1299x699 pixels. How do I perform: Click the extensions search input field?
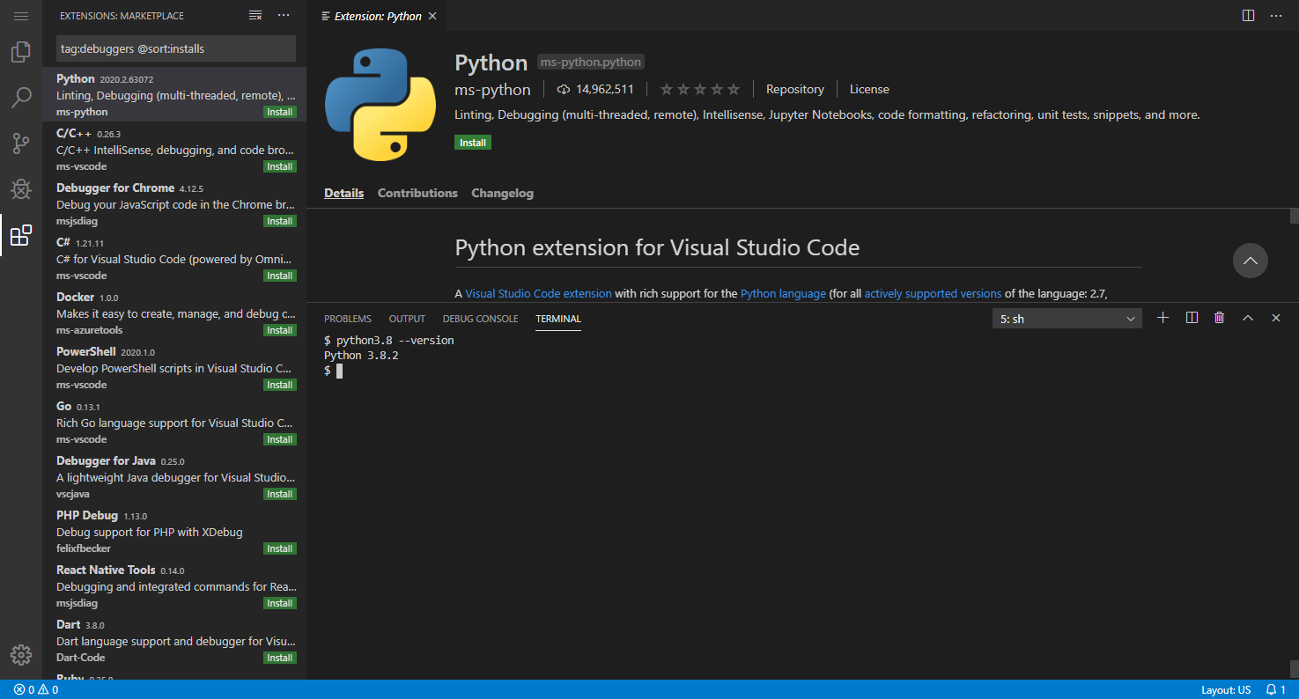pos(176,48)
